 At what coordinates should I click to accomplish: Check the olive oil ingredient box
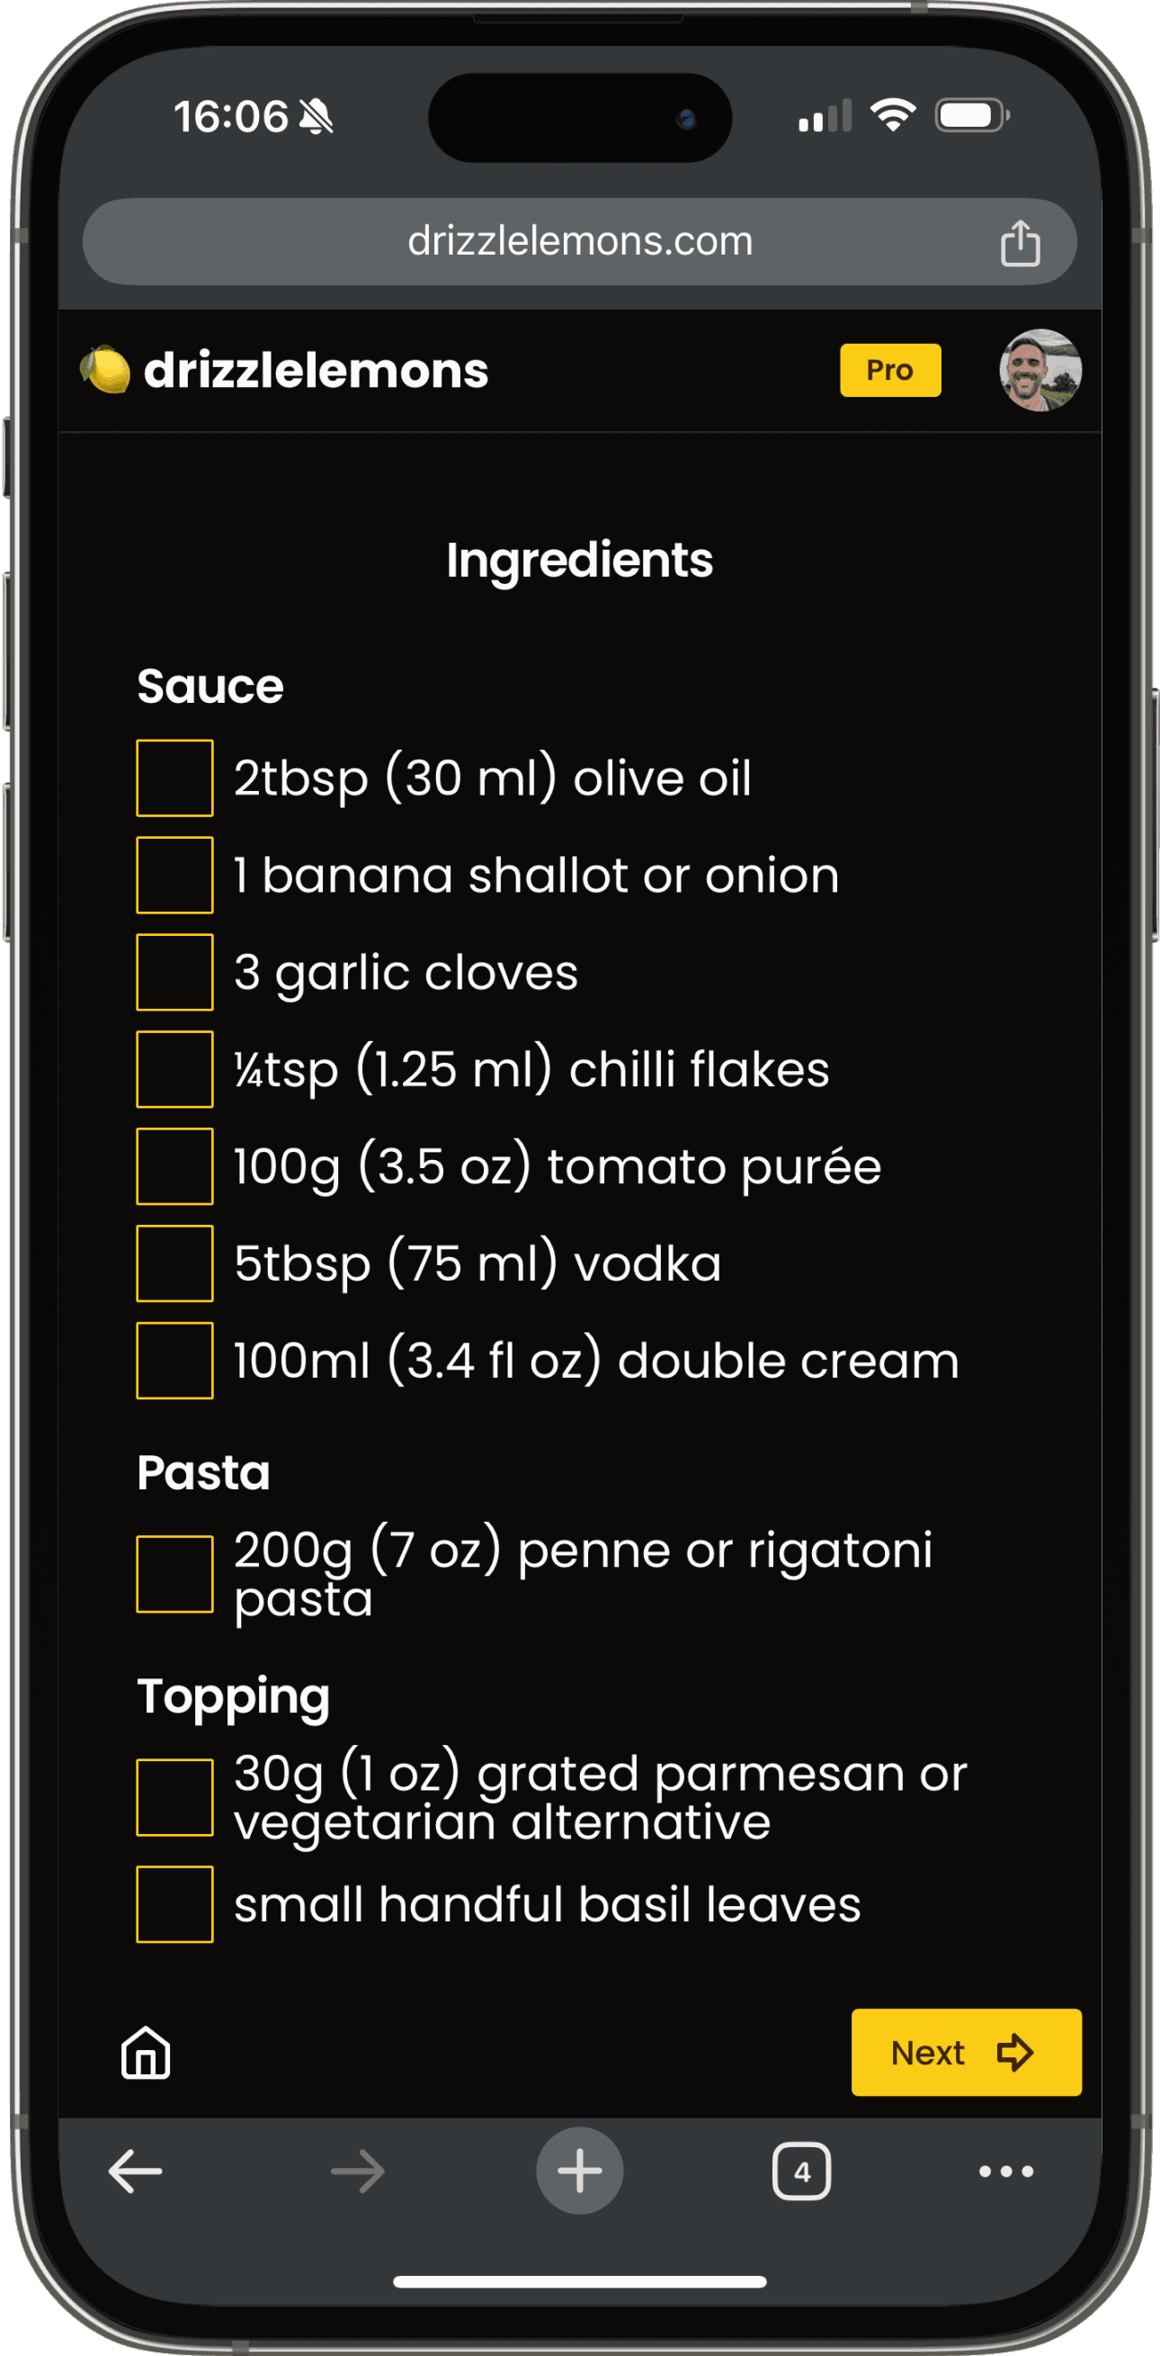(x=174, y=778)
